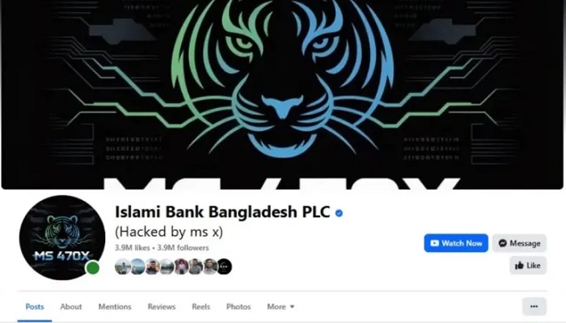
Task: Switch to the About tab
Action: click(71, 307)
